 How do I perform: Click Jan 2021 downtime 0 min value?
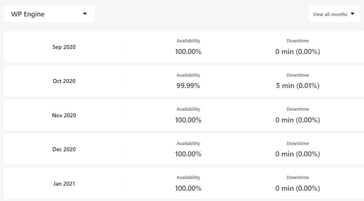(x=297, y=188)
